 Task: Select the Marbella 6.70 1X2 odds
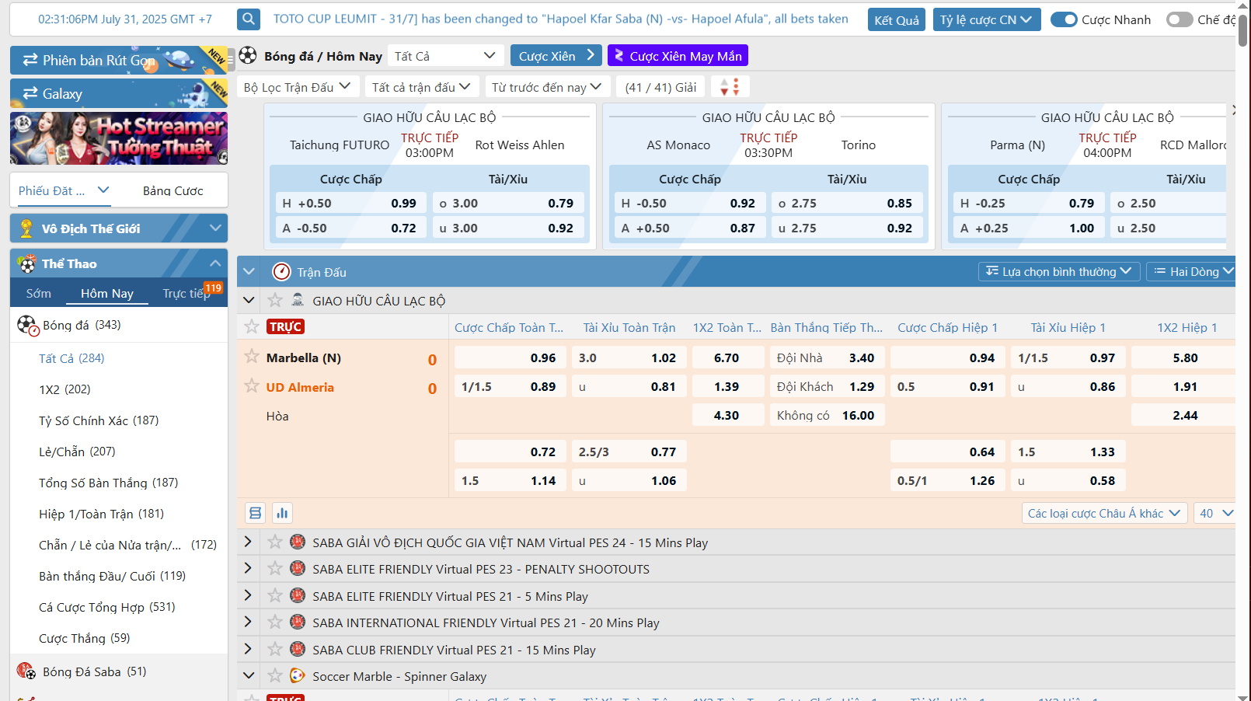(x=727, y=357)
